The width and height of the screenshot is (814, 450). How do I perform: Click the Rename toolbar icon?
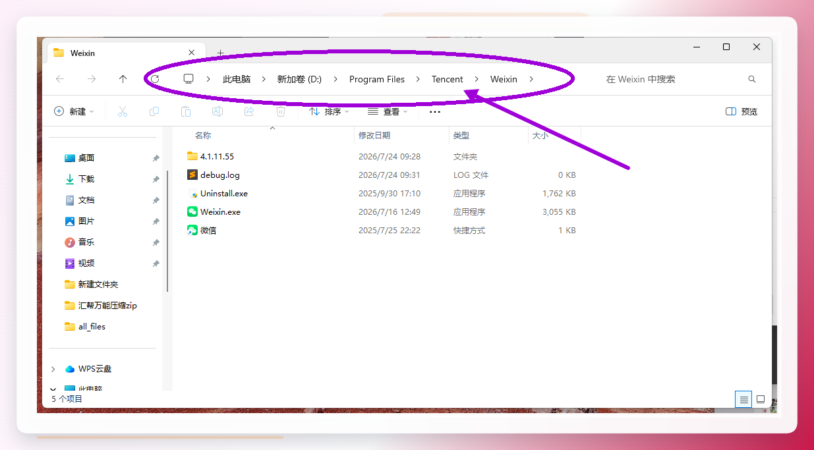coord(218,111)
